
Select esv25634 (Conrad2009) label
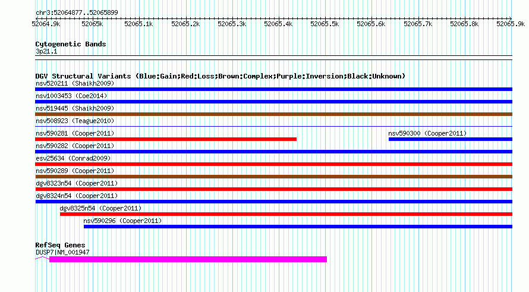click(73, 158)
